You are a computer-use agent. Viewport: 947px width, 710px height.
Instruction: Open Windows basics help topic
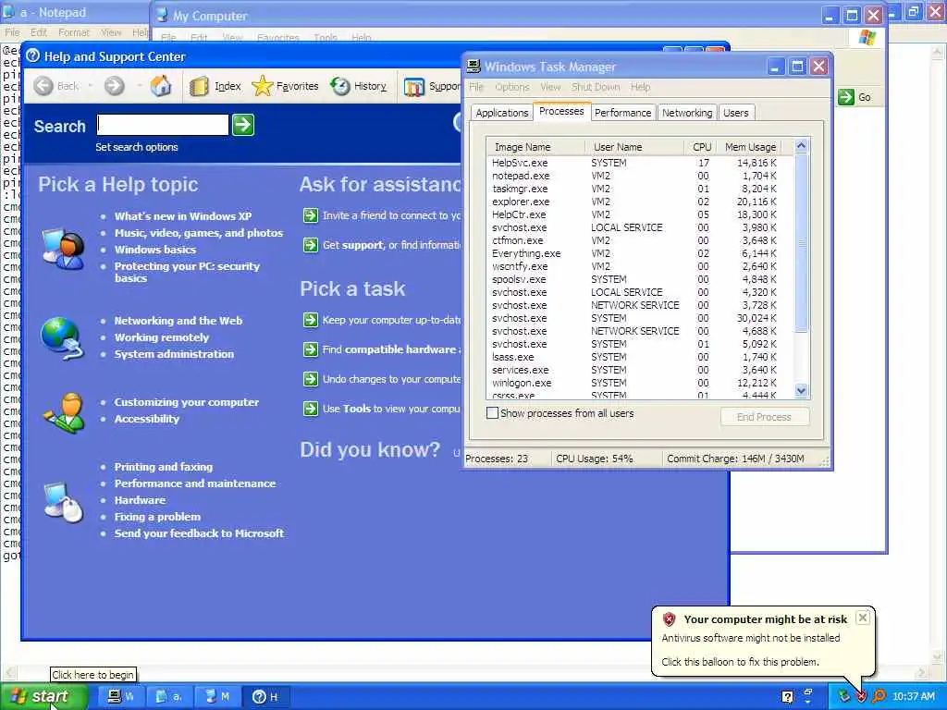click(155, 250)
